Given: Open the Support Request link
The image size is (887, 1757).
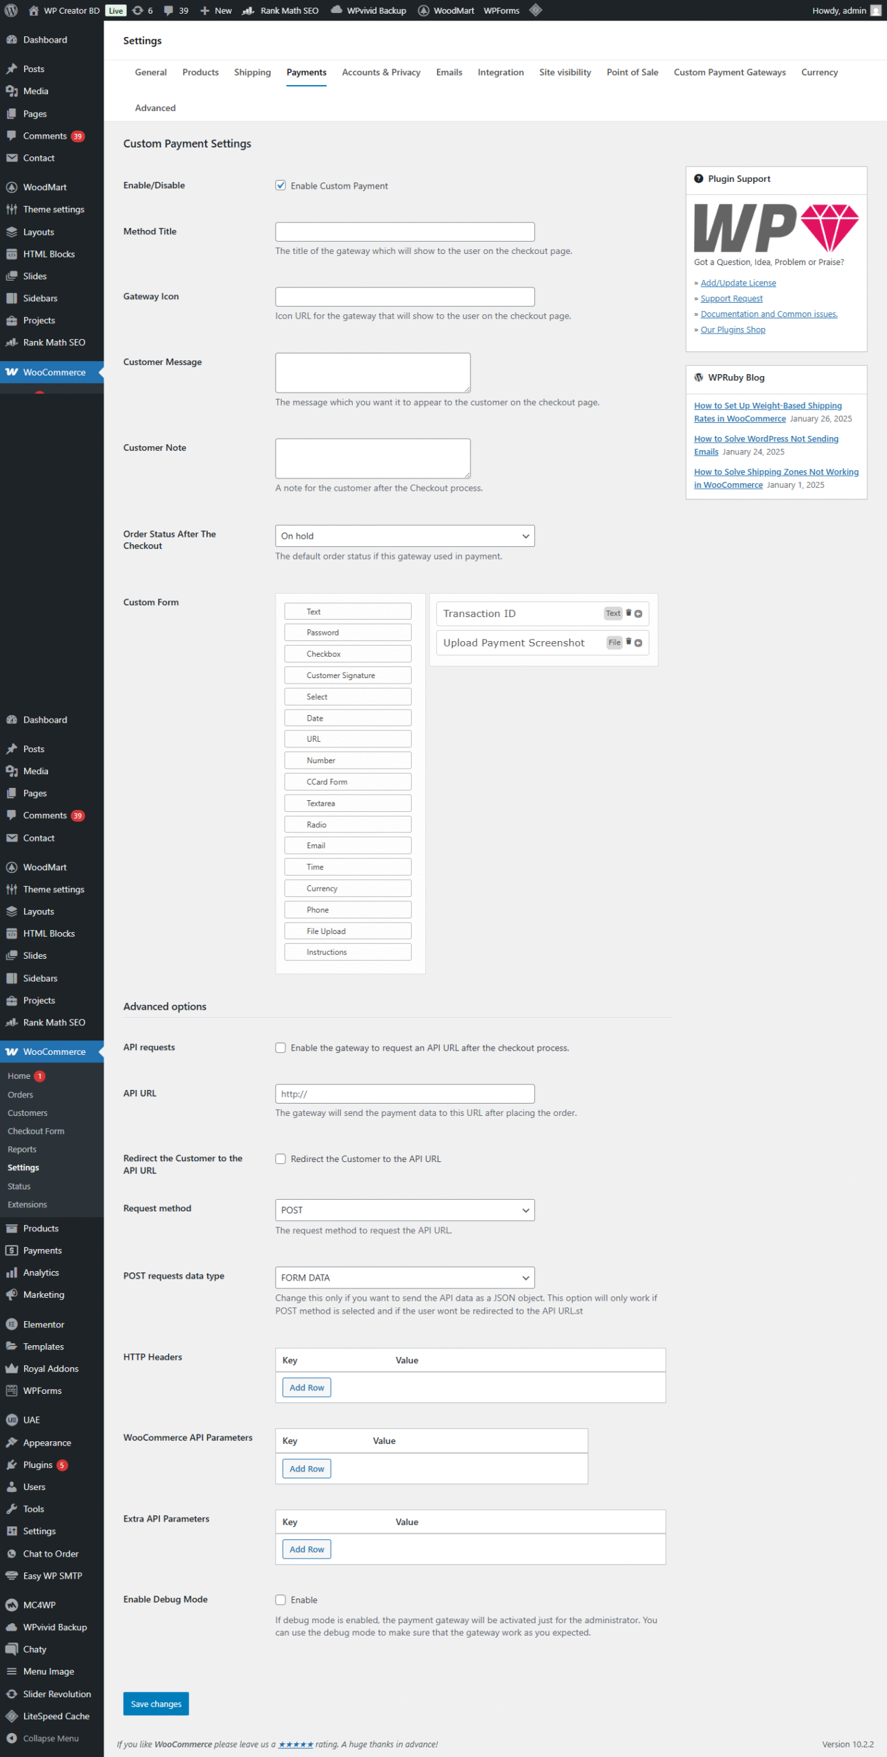Looking at the screenshot, I should coord(731,299).
